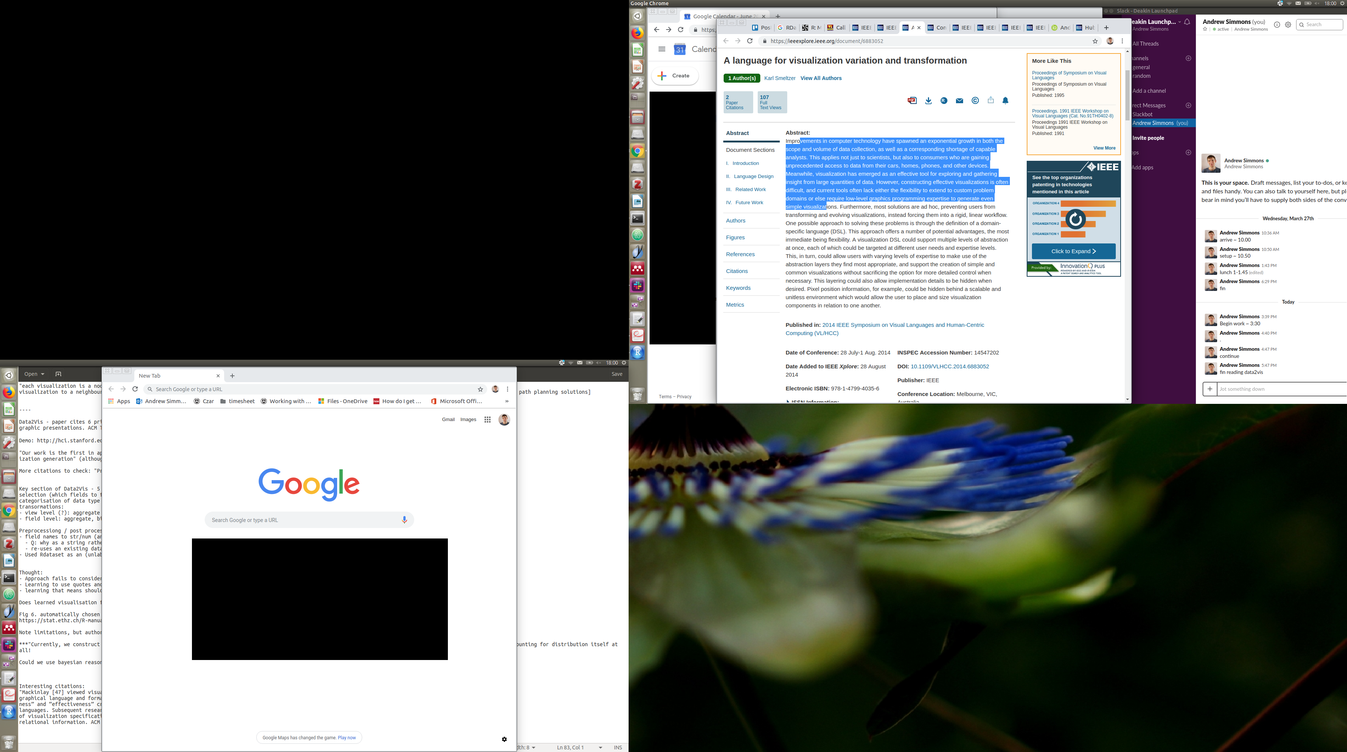Toggle the INS insert mode indicator
Screen dimensions: 1347x752
pyautogui.click(x=617, y=747)
